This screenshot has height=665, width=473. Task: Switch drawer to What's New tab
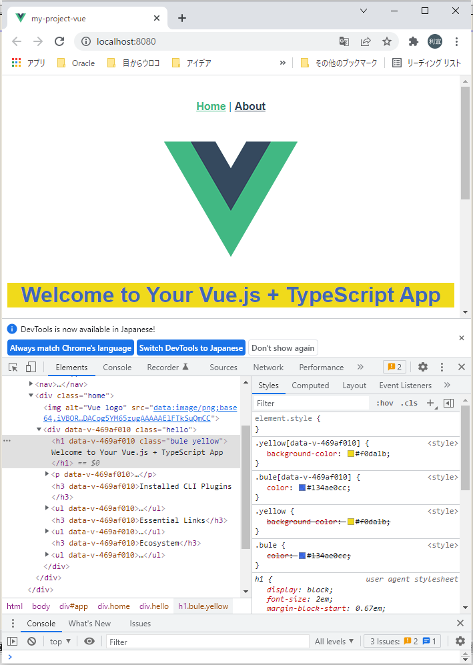tap(89, 624)
